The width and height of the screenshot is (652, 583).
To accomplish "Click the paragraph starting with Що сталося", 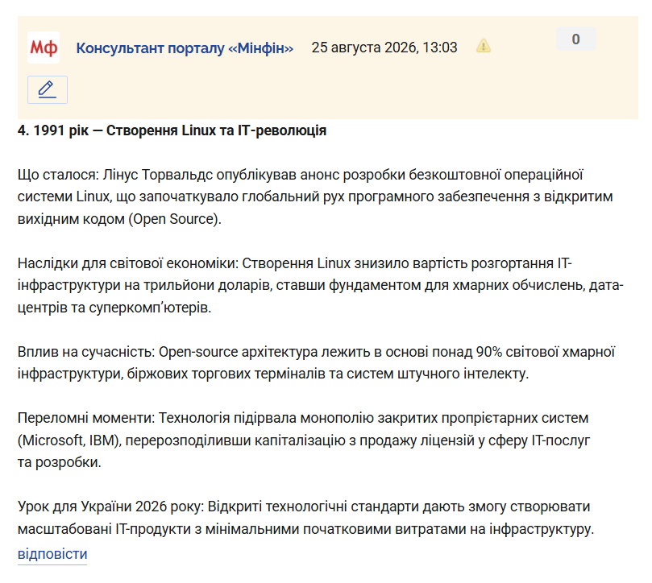I will point(315,196).
